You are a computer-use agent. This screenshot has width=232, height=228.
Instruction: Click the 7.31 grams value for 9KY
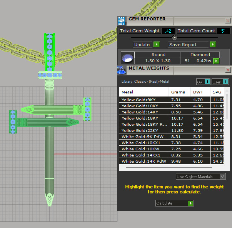point(180,100)
